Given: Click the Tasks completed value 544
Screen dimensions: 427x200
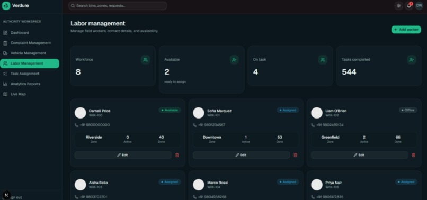Looking at the screenshot, I should click(349, 72).
